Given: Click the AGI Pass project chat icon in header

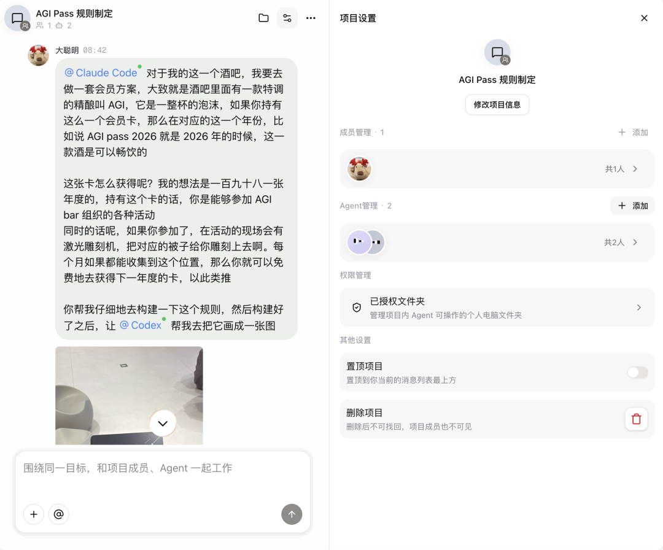Looking at the screenshot, I should coord(17,18).
